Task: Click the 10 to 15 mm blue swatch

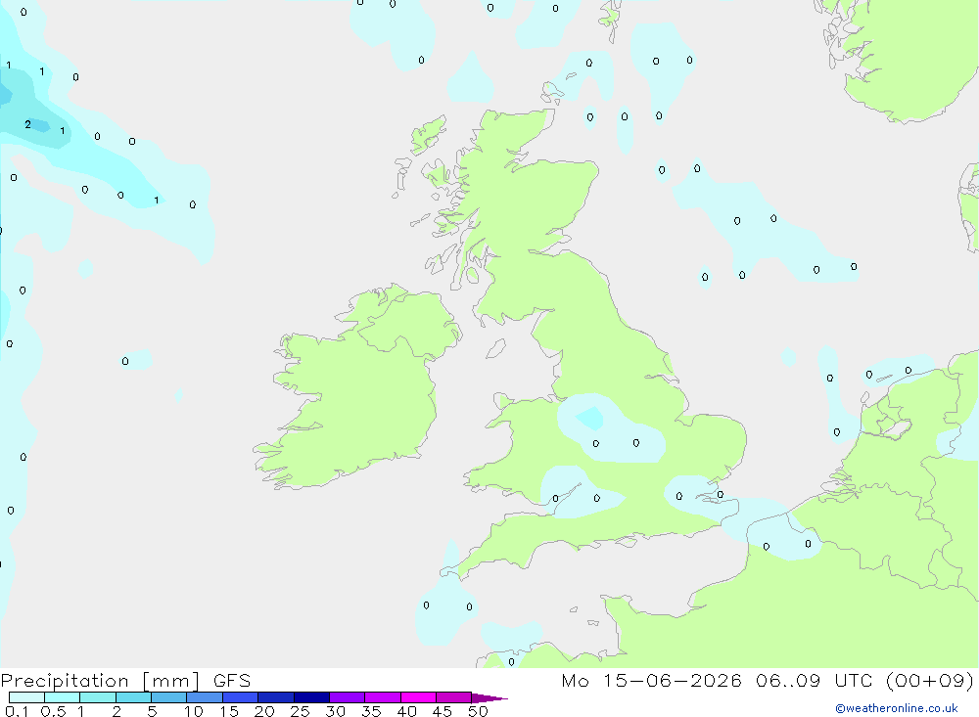Action: 205,697
